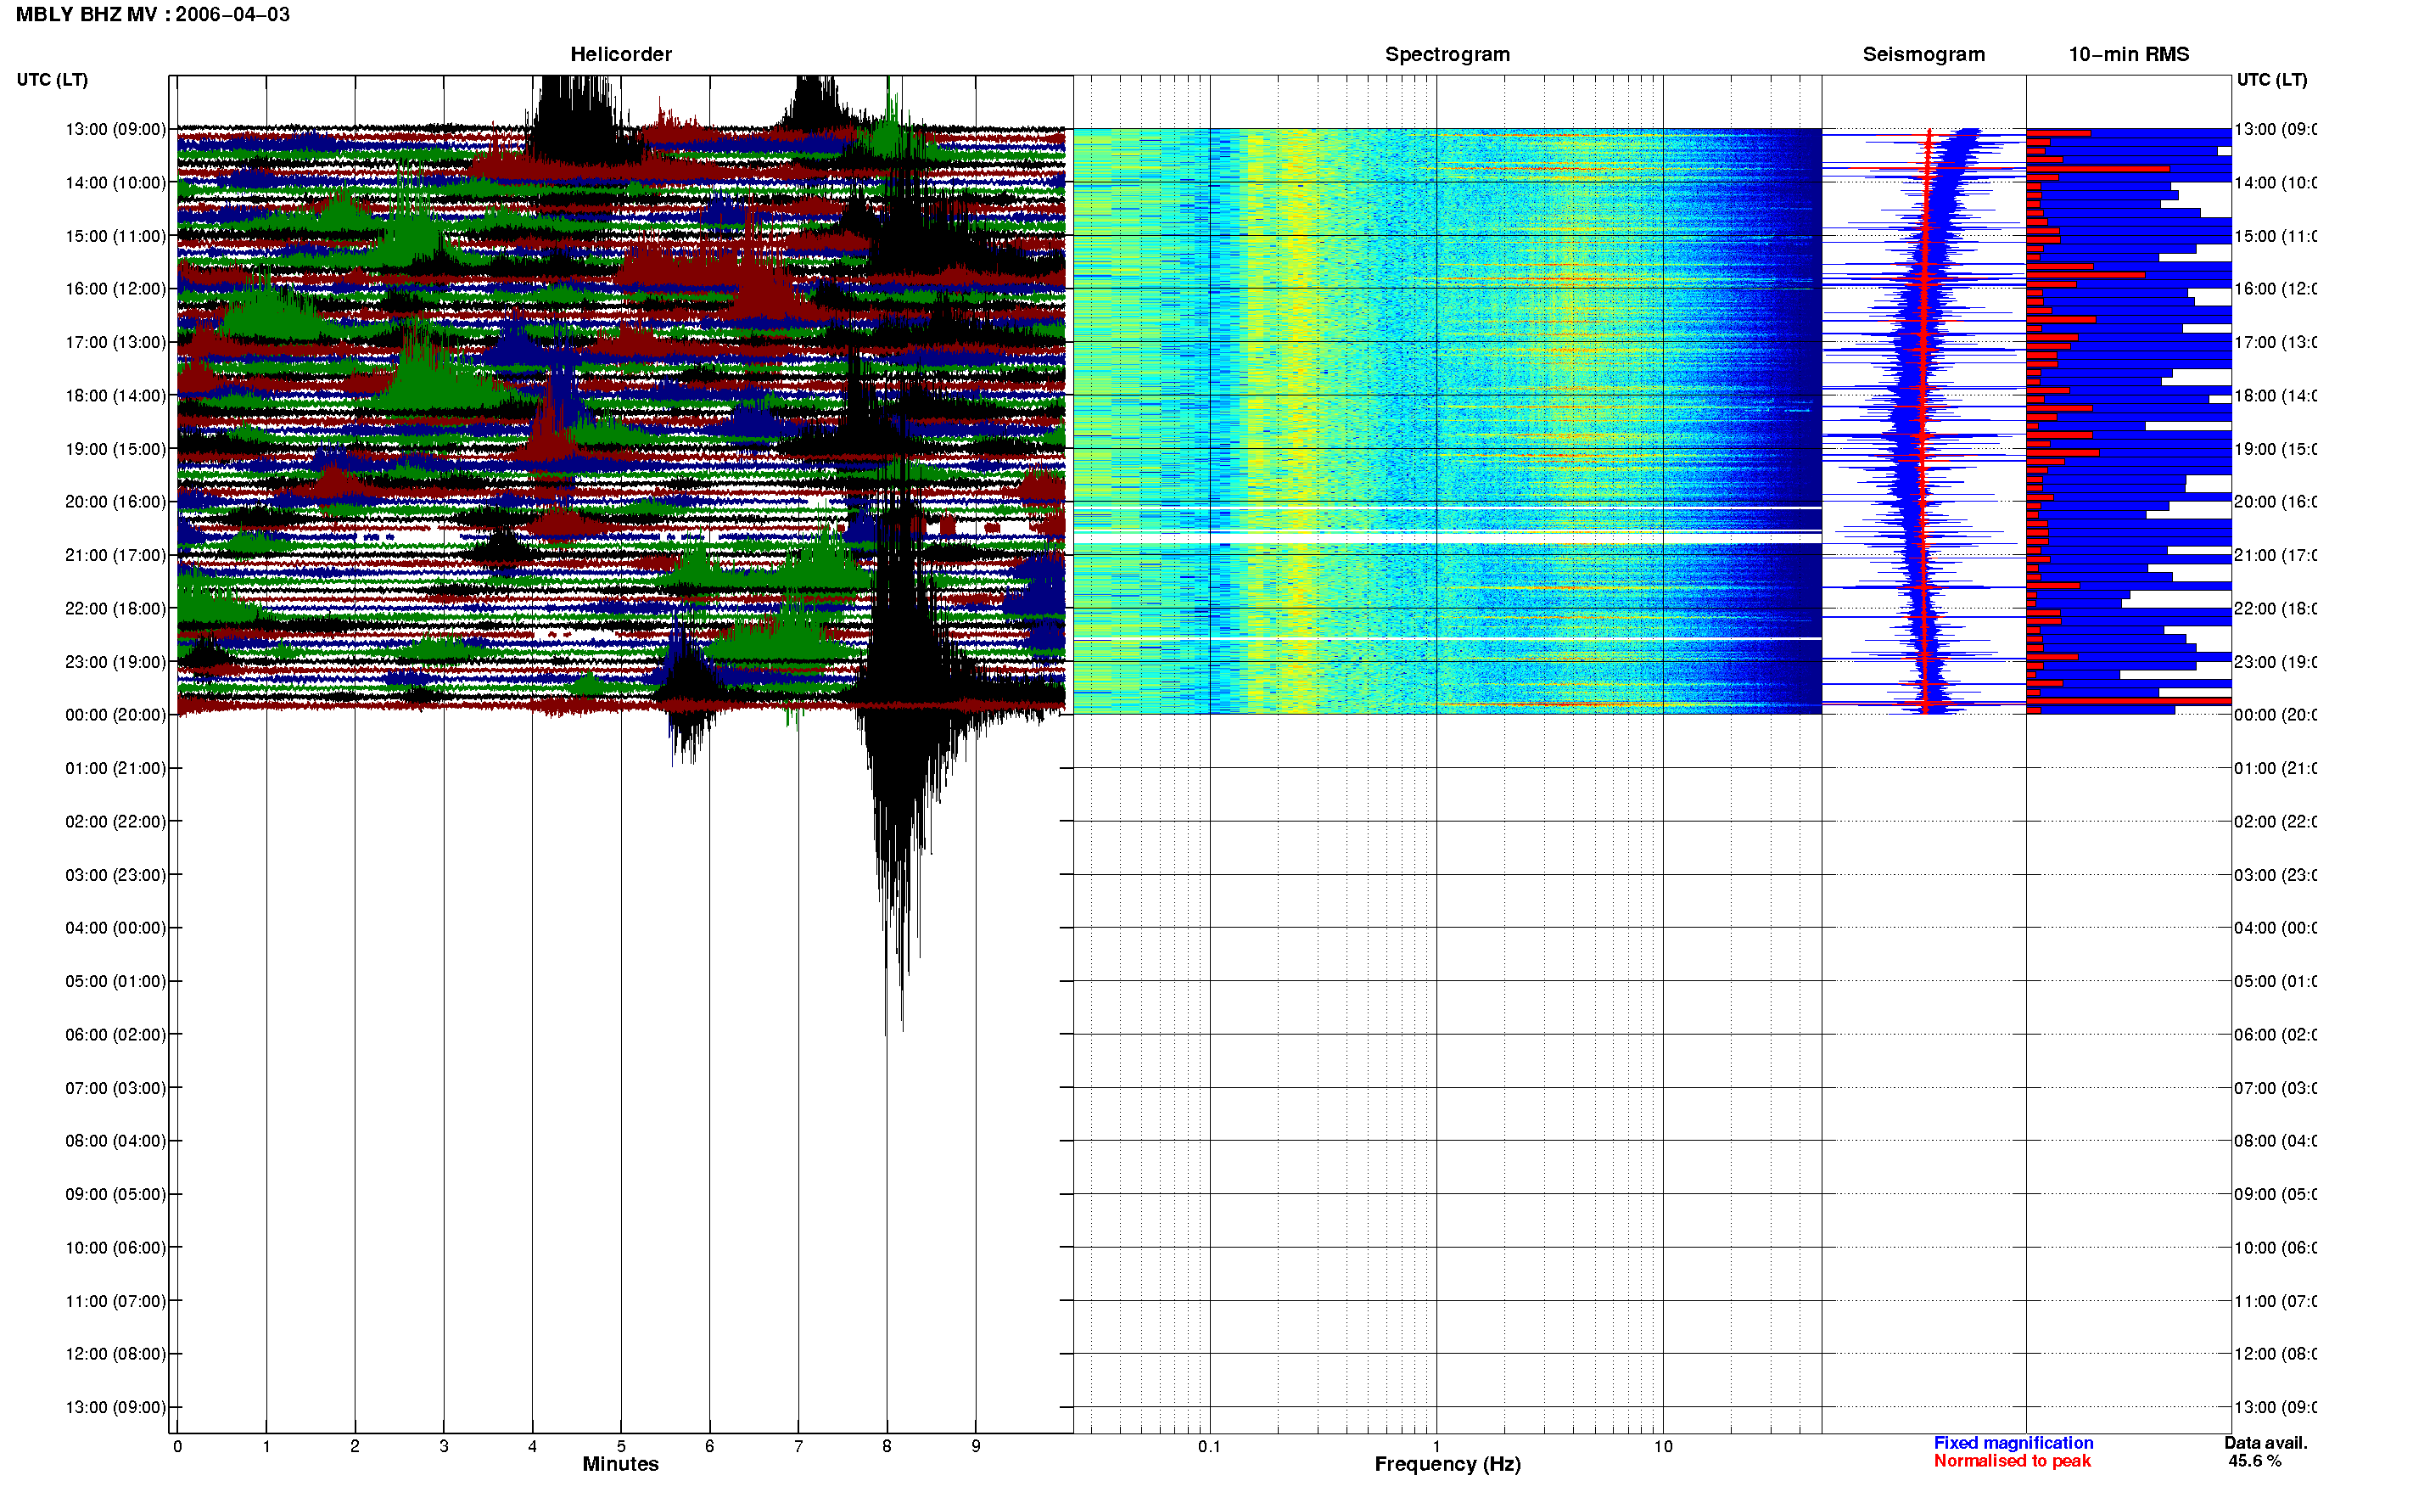The width and height of the screenshot is (2413, 1509).
Task: Click the 06:00 (02:00) label on left axis
Action: (115, 1035)
